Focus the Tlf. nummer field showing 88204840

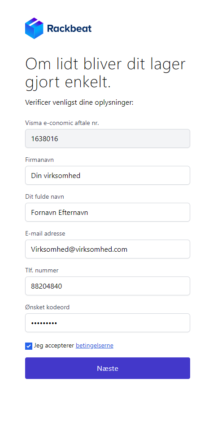click(108, 286)
